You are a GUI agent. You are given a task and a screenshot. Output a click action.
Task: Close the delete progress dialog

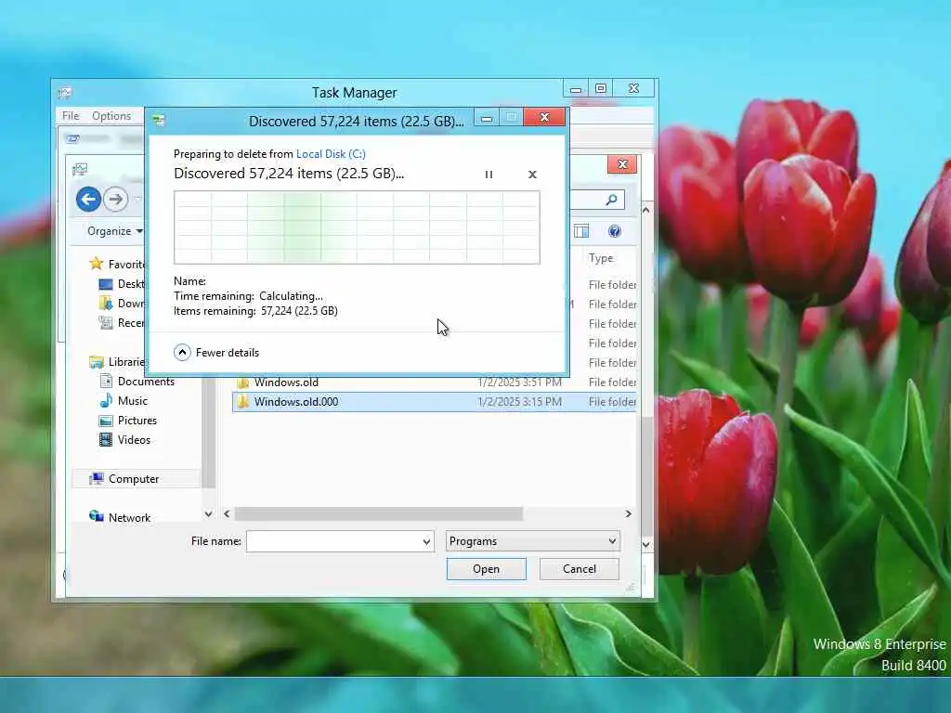click(x=544, y=117)
